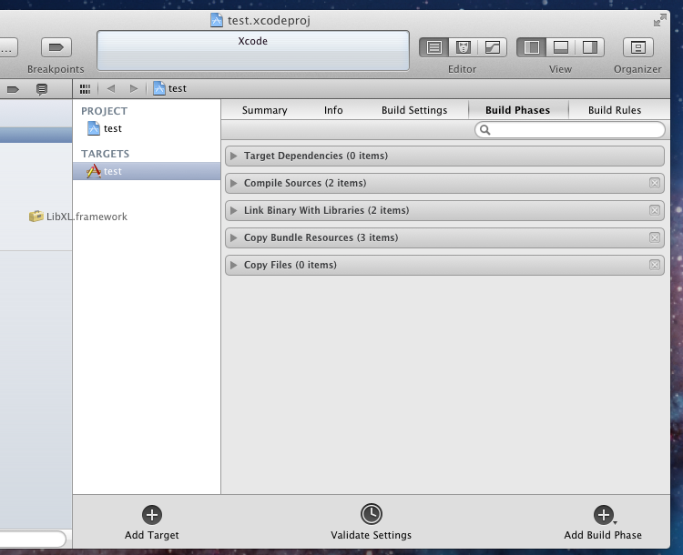The width and height of the screenshot is (683, 555).
Task: Go forward with the right arrow
Action: (134, 88)
